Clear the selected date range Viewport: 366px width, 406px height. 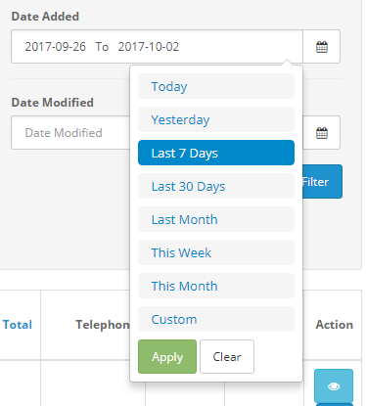(227, 357)
